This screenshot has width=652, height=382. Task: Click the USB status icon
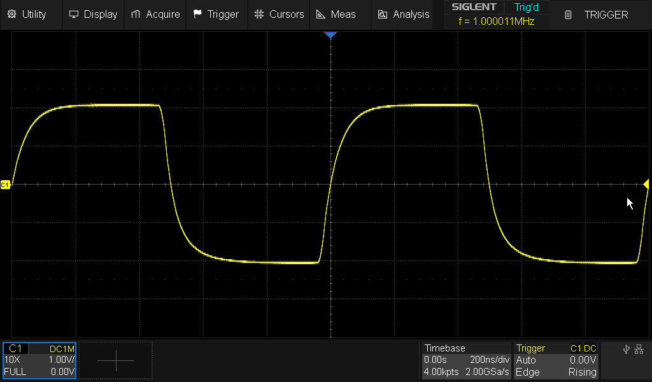tap(627, 349)
